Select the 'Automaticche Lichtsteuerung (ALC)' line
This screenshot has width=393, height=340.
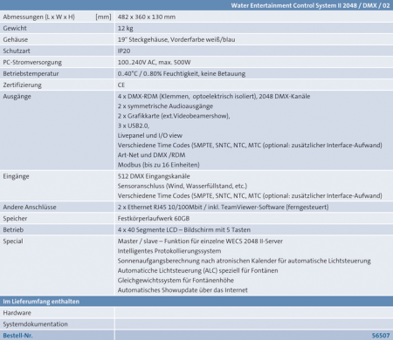pos(197,270)
